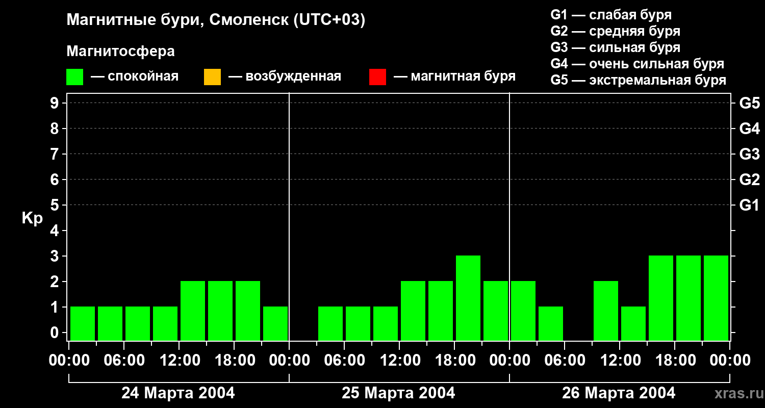
Task: Click the 'G5 — экстремальная буря' legend line
Action: (639, 80)
